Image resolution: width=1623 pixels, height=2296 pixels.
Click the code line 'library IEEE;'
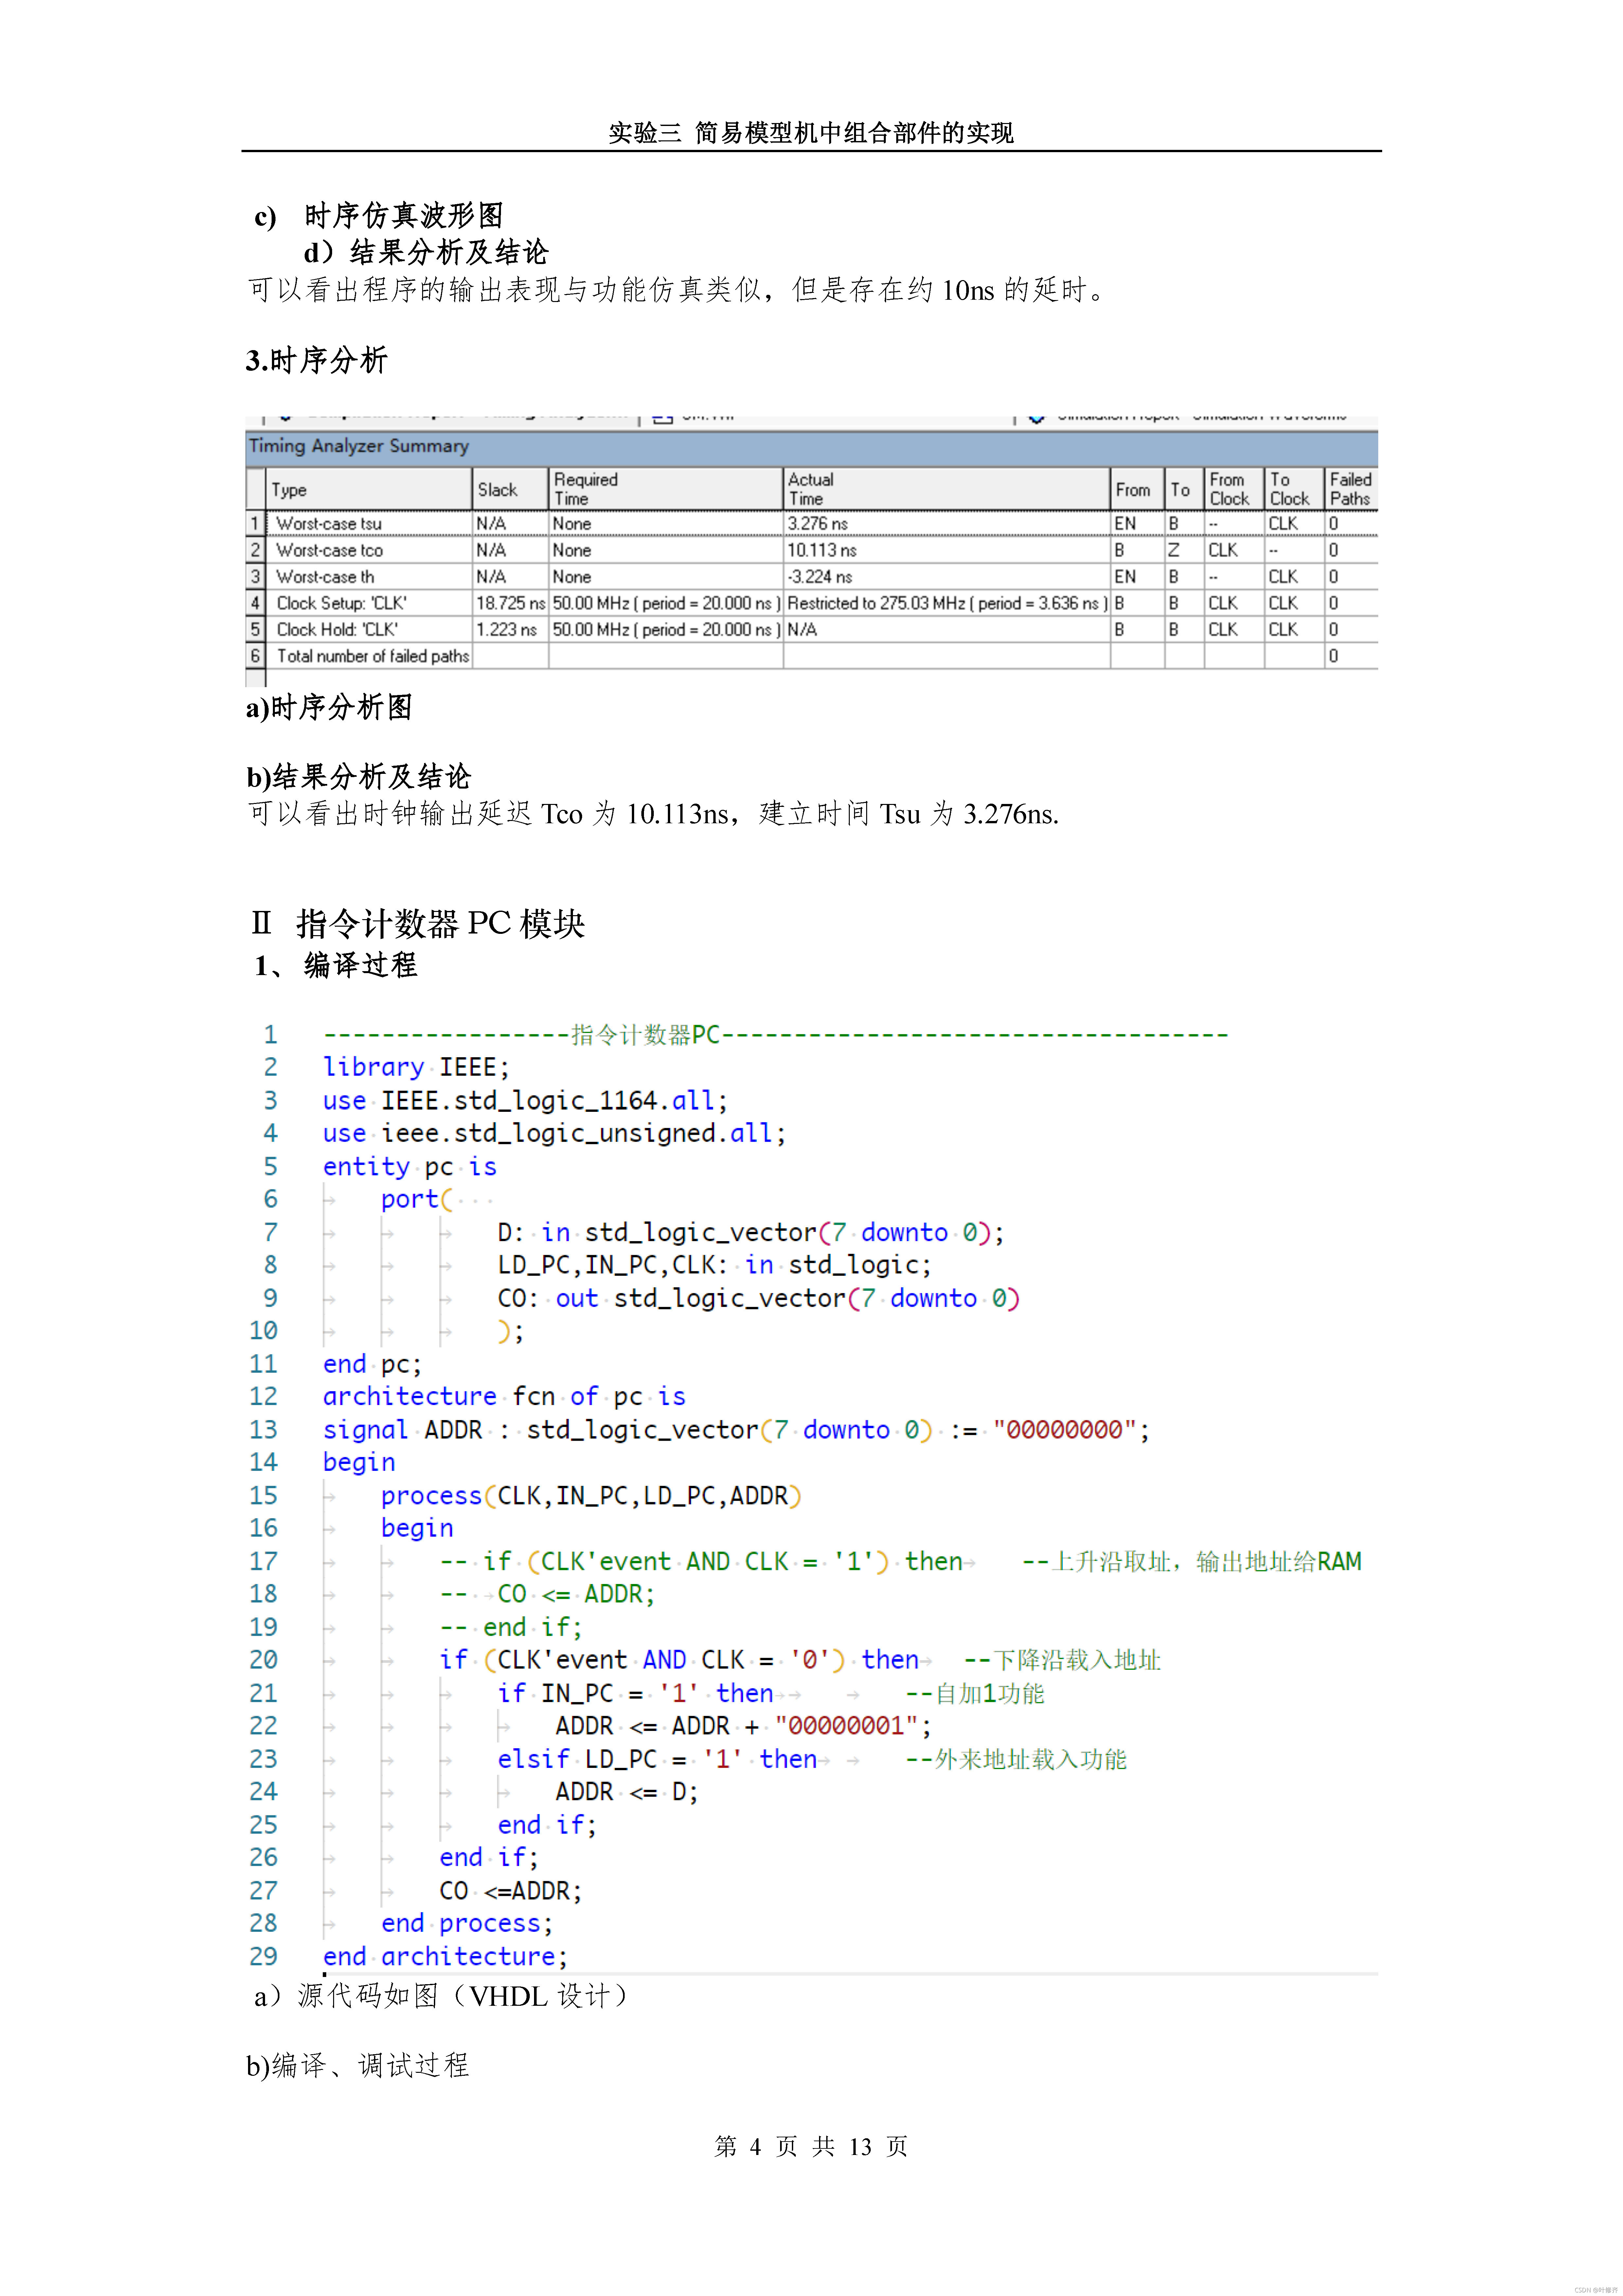coord(416,1067)
